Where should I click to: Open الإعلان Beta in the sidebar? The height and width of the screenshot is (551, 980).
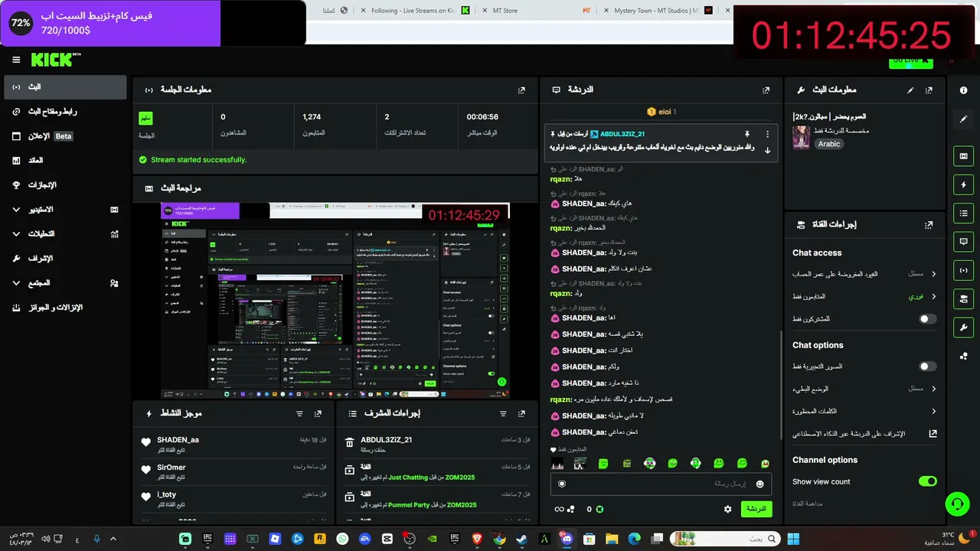point(65,136)
